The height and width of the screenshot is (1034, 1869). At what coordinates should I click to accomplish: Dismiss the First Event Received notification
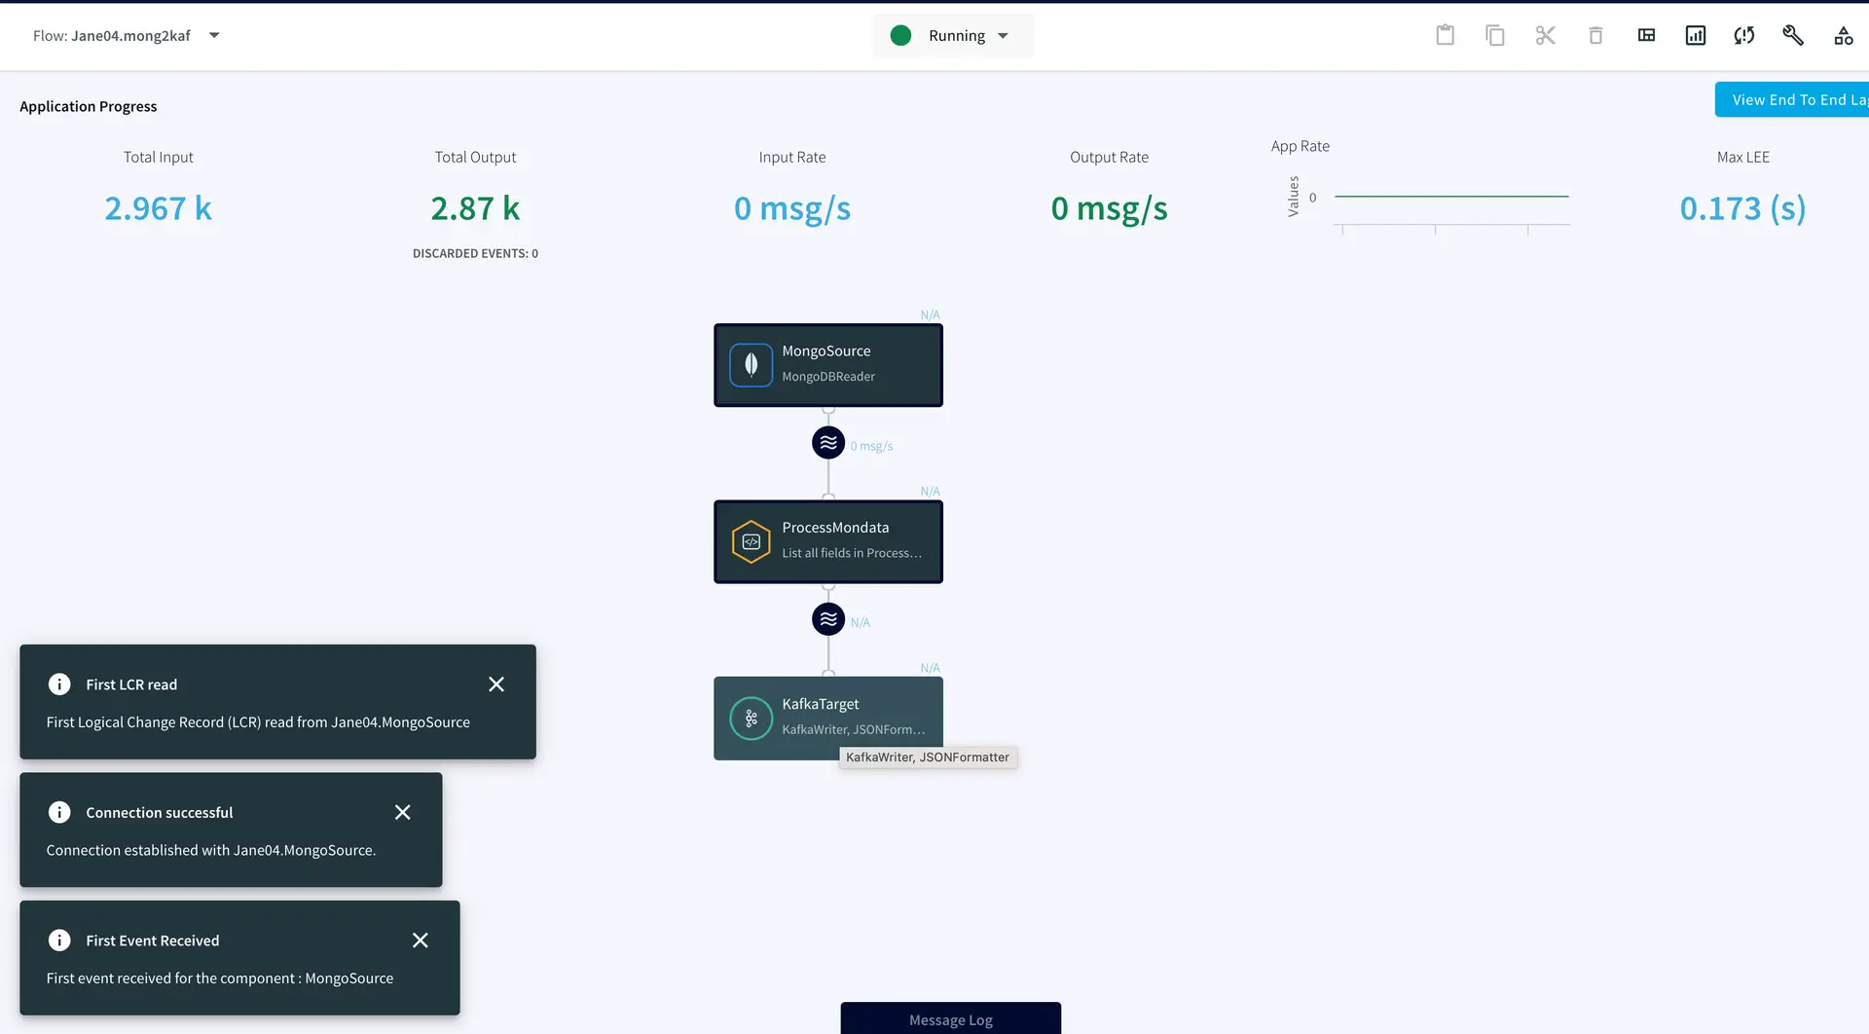coord(420,941)
